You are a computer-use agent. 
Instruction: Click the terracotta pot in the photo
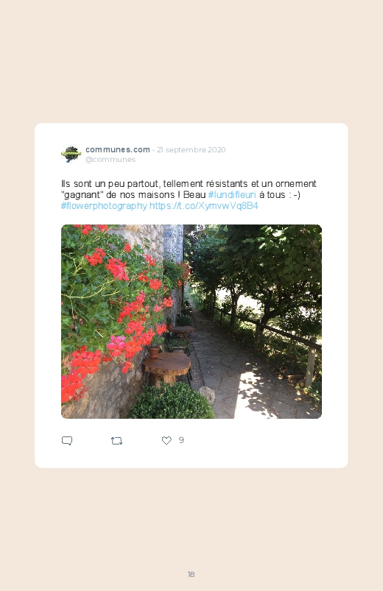click(x=155, y=352)
